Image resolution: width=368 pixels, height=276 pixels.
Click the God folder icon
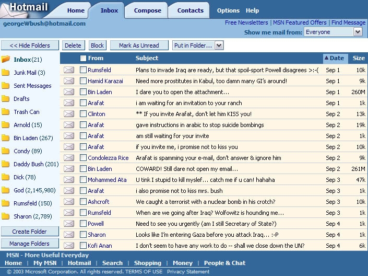5,190
